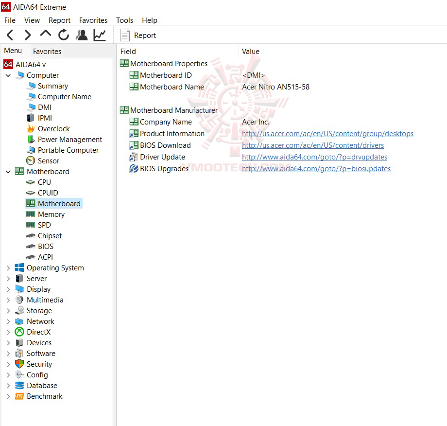The image size is (447, 426).
Task: Expand the Devices tree node
Action: click(8, 343)
